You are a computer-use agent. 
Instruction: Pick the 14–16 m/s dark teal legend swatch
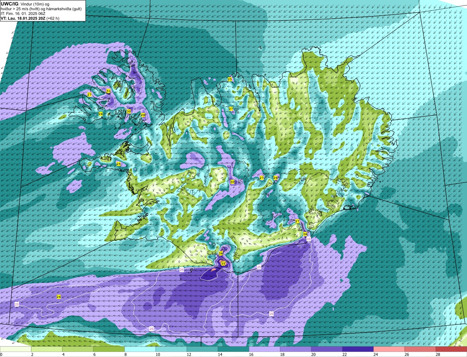tap(233, 349)
